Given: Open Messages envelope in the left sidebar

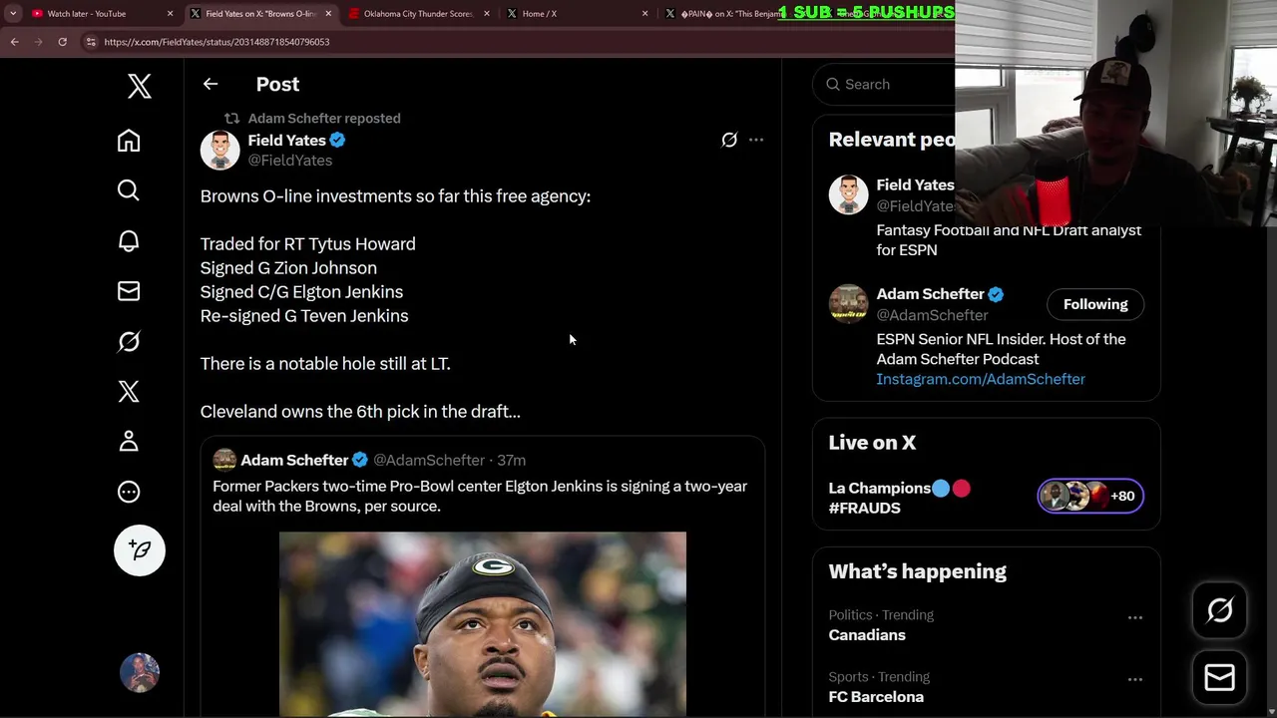Looking at the screenshot, I should click(x=129, y=291).
